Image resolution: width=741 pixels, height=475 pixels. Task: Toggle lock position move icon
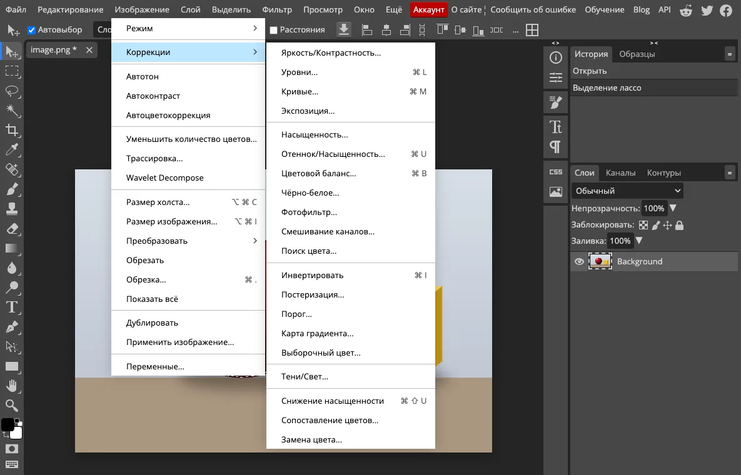[667, 225]
